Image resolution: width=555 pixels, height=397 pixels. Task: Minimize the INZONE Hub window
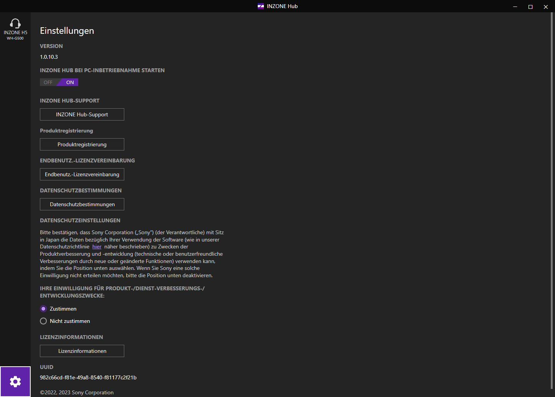(x=515, y=7)
